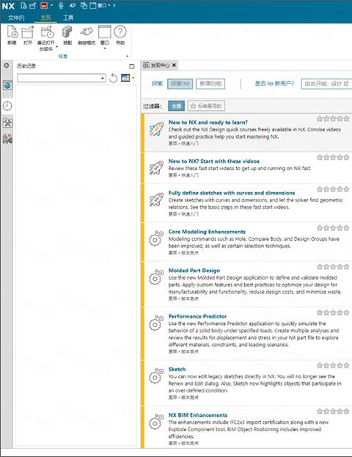Screen dimensions: 352x457
Task: Click the 由此开始 - 设计 button
Action: pos(326,84)
